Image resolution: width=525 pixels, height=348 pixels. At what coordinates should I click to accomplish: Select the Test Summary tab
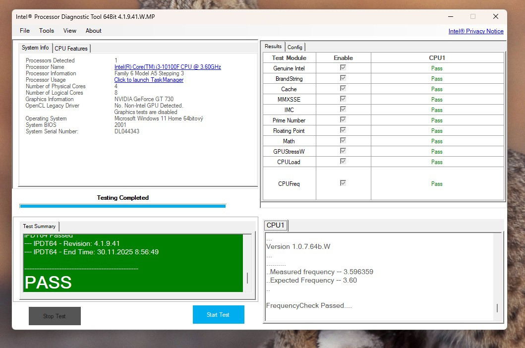pyautogui.click(x=39, y=226)
